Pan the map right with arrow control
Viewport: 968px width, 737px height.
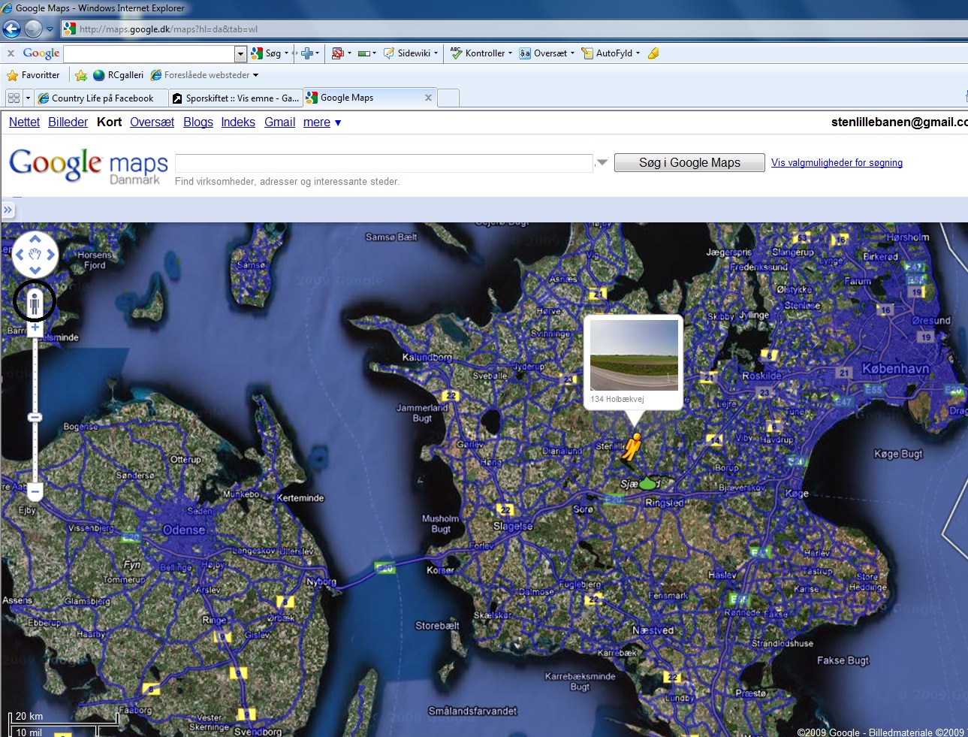[x=50, y=255]
